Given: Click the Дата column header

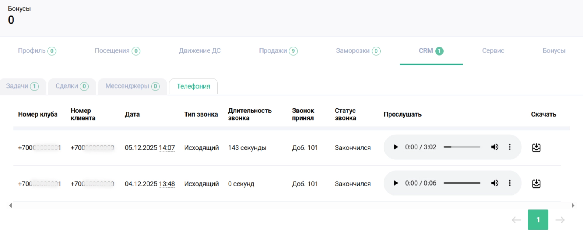Looking at the screenshot, I should (132, 114).
